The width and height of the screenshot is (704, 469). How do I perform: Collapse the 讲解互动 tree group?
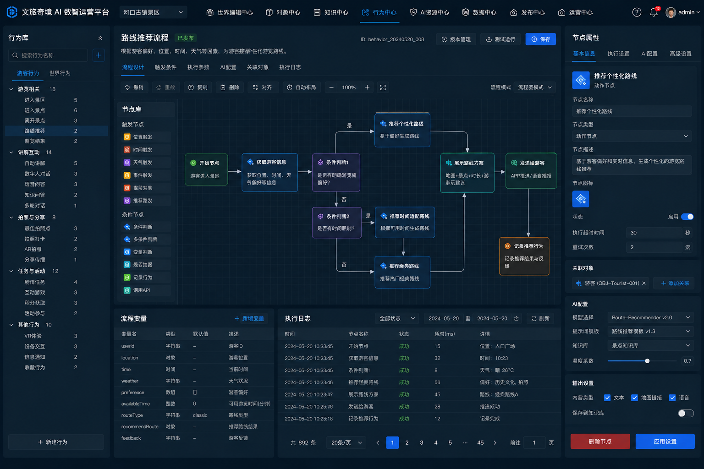(x=11, y=153)
